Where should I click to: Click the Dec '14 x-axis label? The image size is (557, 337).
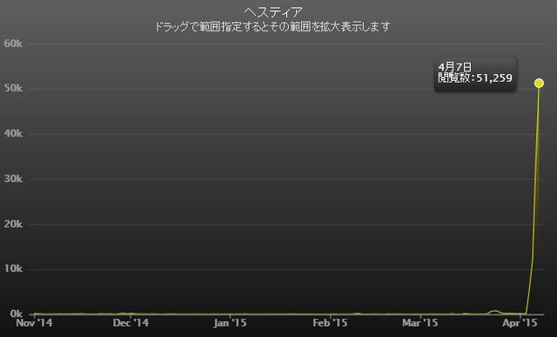click(131, 323)
